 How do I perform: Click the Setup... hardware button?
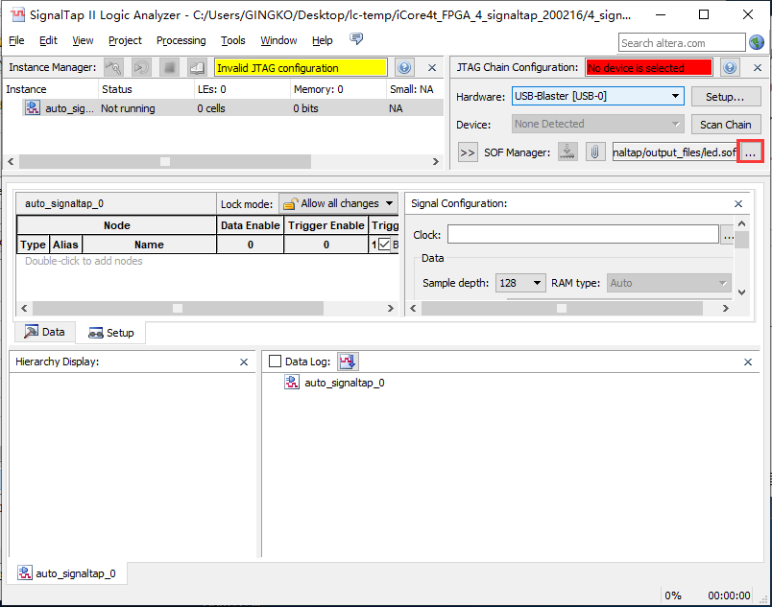click(725, 97)
